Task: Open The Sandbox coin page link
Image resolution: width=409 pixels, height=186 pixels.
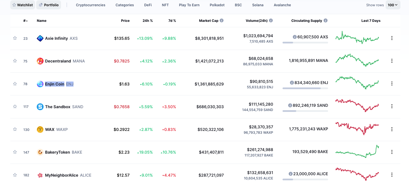Action: [x=58, y=107]
